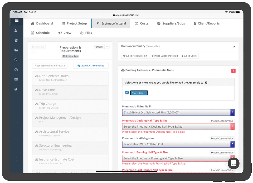Select the Structural Engineering assembly

[x=70, y=148]
